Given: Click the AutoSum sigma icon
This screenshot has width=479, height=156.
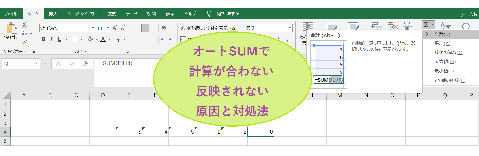Looking at the screenshot, I should pyautogui.click(x=426, y=25).
